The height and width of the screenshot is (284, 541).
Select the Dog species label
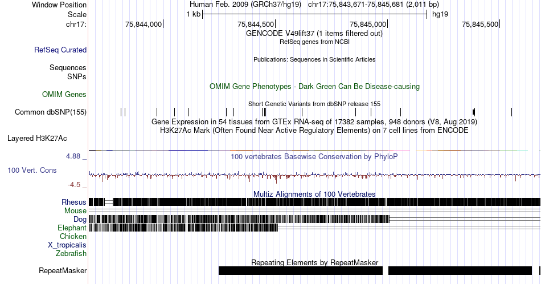[80, 220]
